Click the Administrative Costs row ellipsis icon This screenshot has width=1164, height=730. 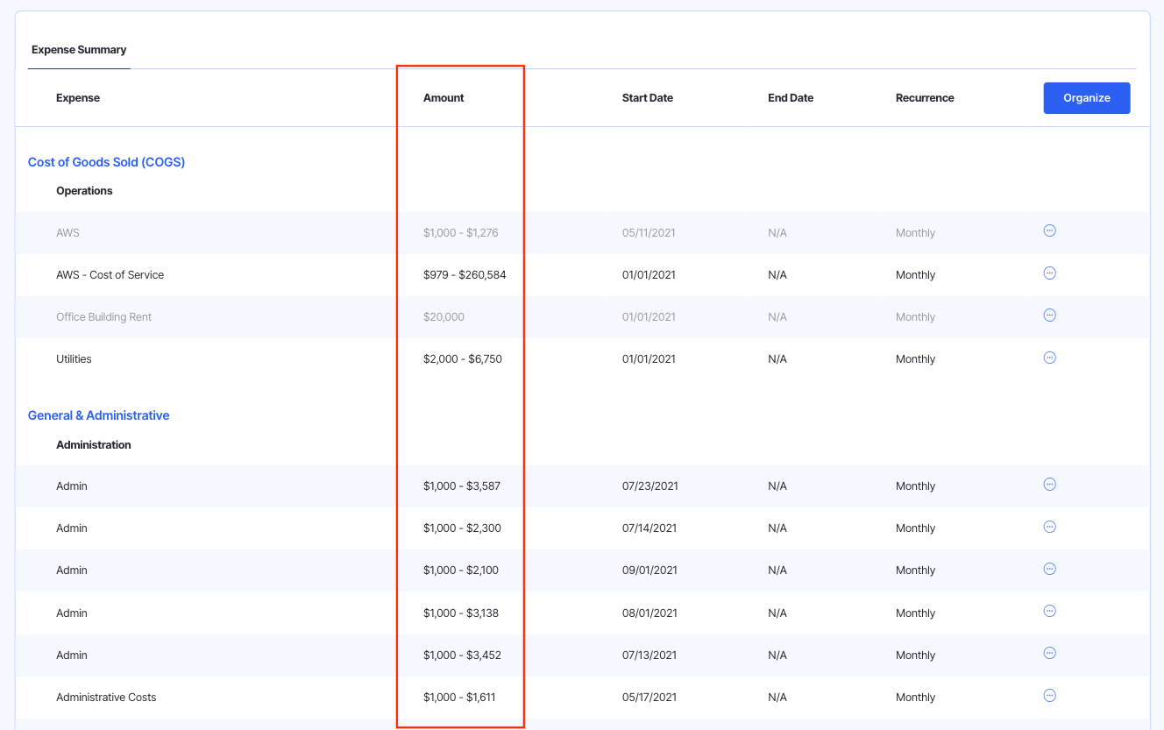click(1049, 696)
